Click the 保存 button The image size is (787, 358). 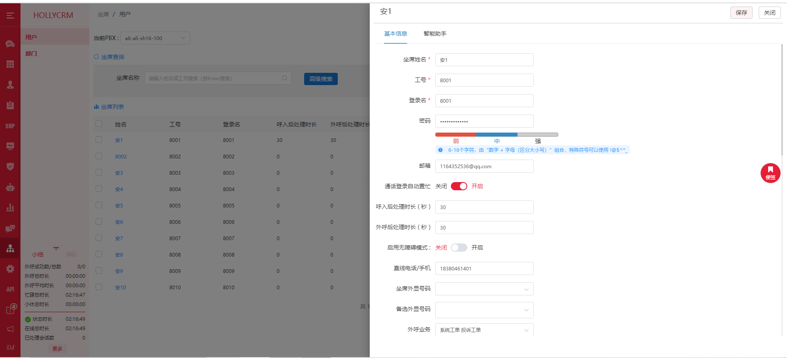pos(741,13)
